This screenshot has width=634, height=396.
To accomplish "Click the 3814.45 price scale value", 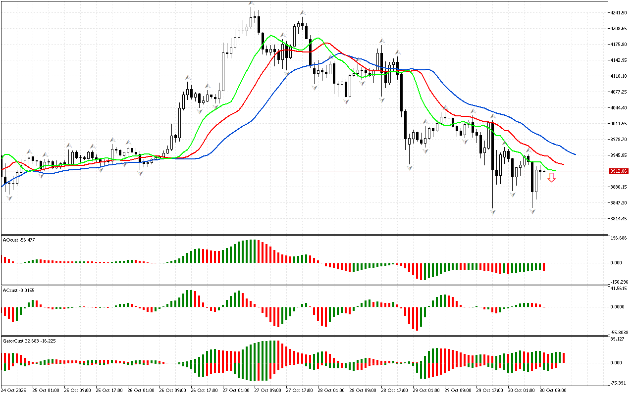I will pyautogui.click(x=620, y=218).
